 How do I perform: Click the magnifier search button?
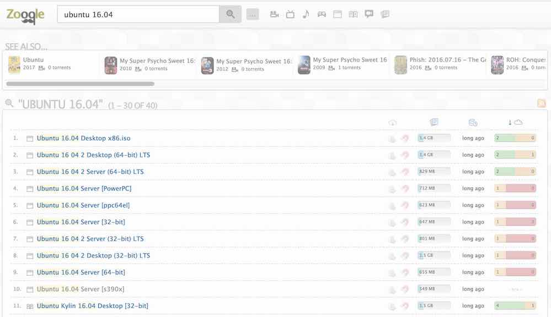pos(230,14)
